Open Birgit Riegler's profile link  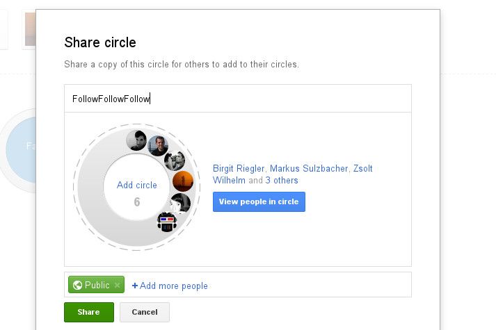239,169
